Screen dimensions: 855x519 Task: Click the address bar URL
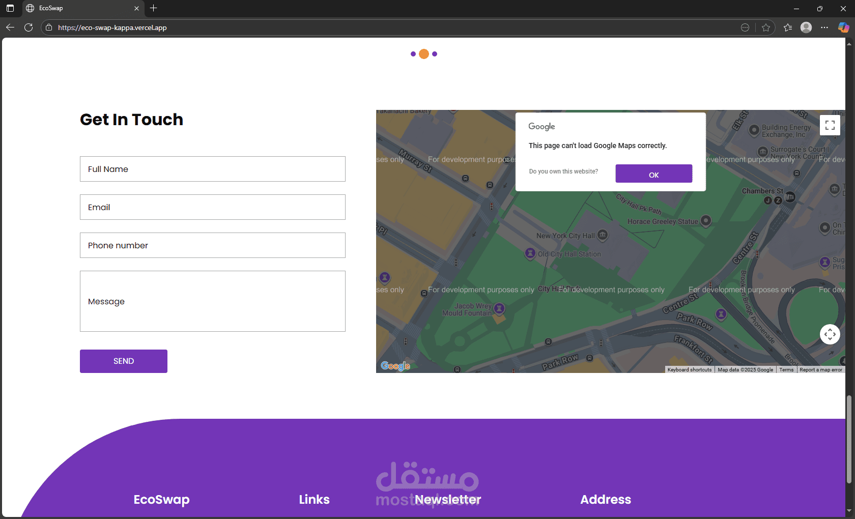pyautogui.click(x=112, y=27)
